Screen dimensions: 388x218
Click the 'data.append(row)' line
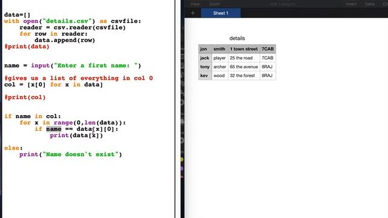[x=65, y=40]
